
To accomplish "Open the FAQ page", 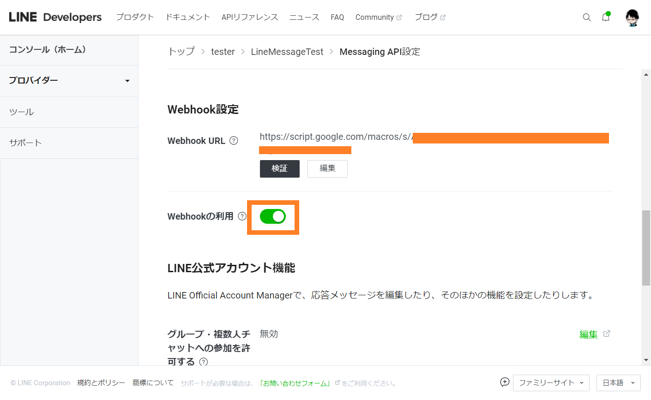I will [x=337, y=17].
